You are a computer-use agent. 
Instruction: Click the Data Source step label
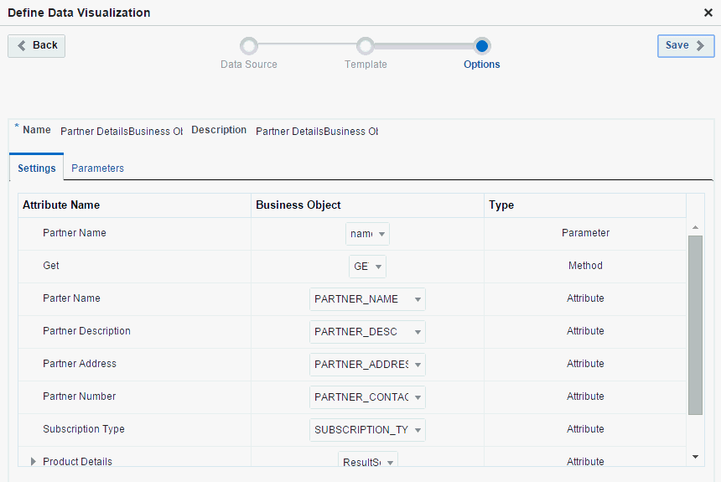[x=249, y=65]
